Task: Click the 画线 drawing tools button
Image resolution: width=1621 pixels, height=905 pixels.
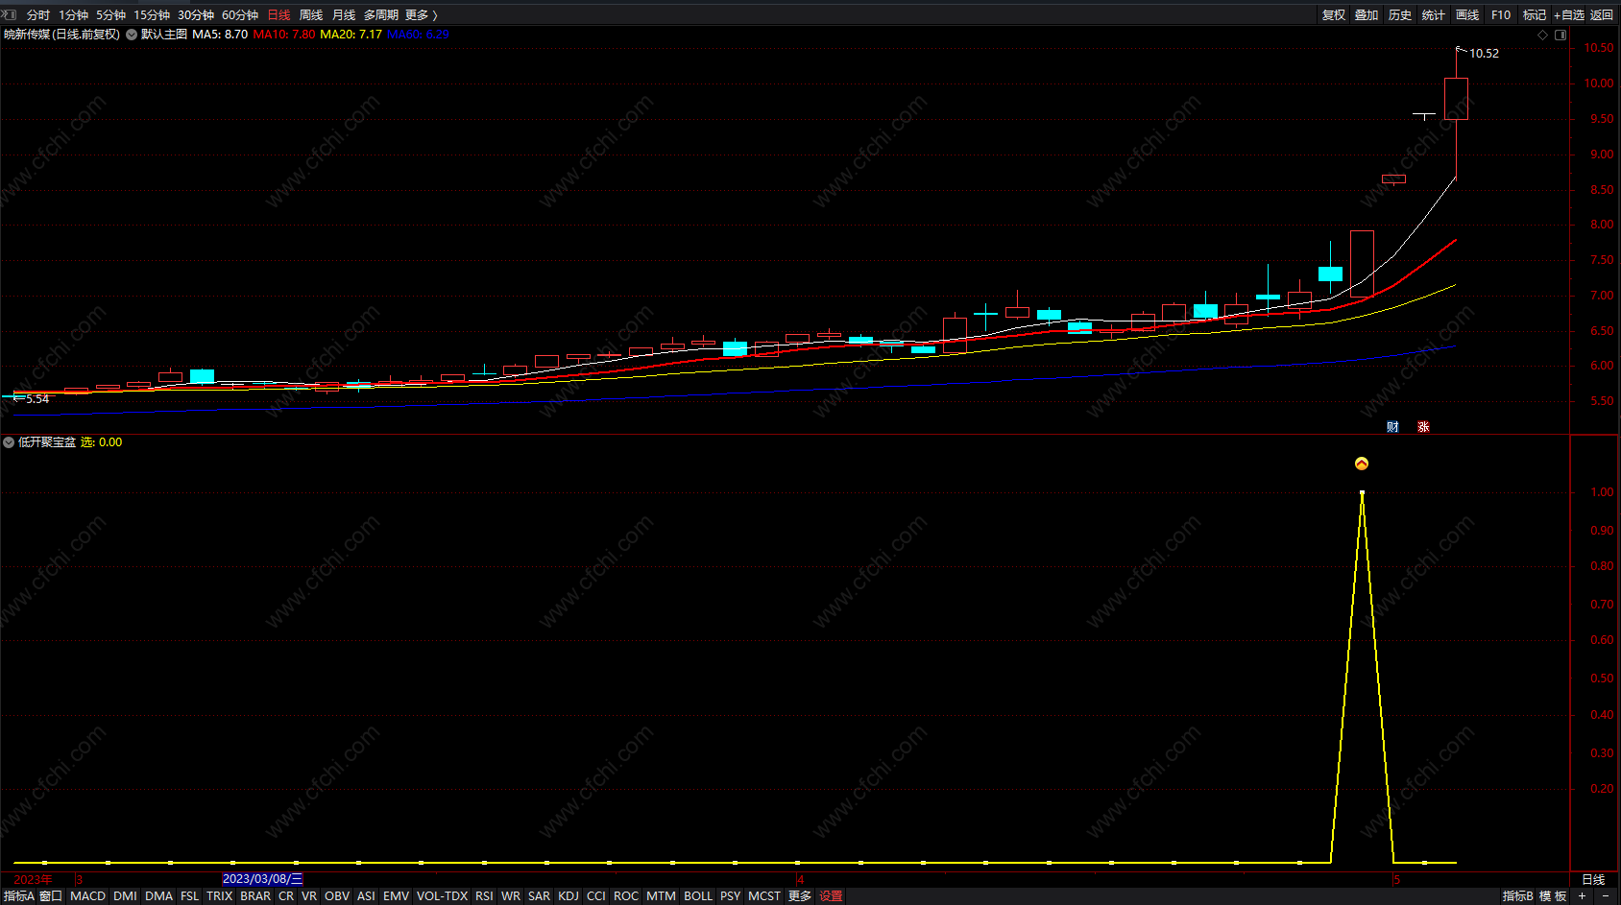Action: [x=1467, y=15]
